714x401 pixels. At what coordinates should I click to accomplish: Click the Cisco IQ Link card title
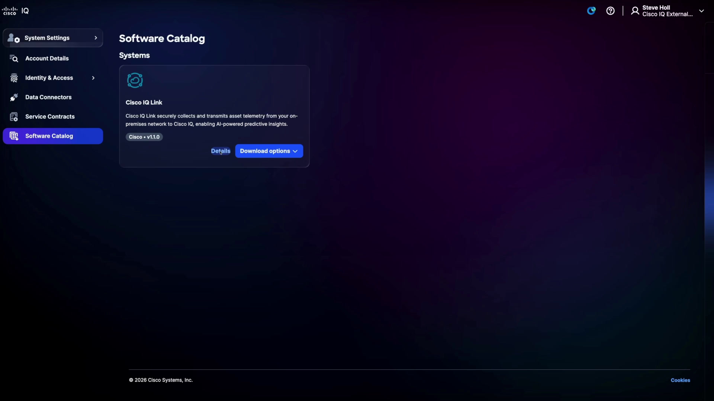(144, 102)
